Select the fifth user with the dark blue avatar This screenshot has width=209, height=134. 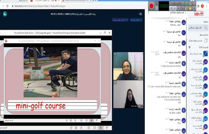199,86
